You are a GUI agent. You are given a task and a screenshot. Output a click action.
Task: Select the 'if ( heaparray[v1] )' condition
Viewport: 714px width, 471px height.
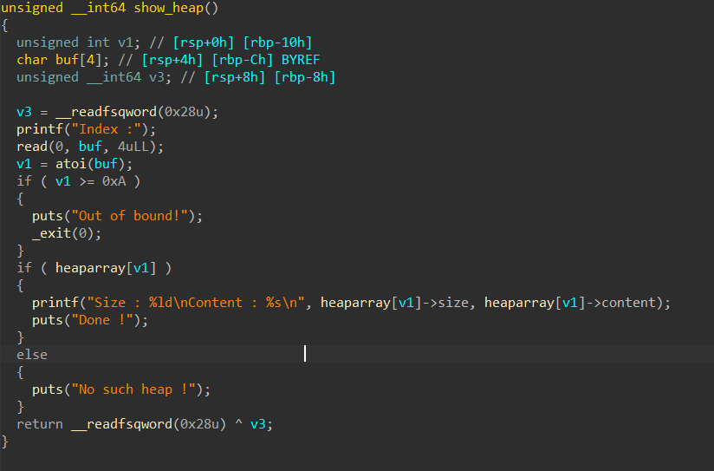[94, 268]
